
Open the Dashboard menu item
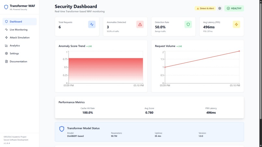click(x=20, y=21)
